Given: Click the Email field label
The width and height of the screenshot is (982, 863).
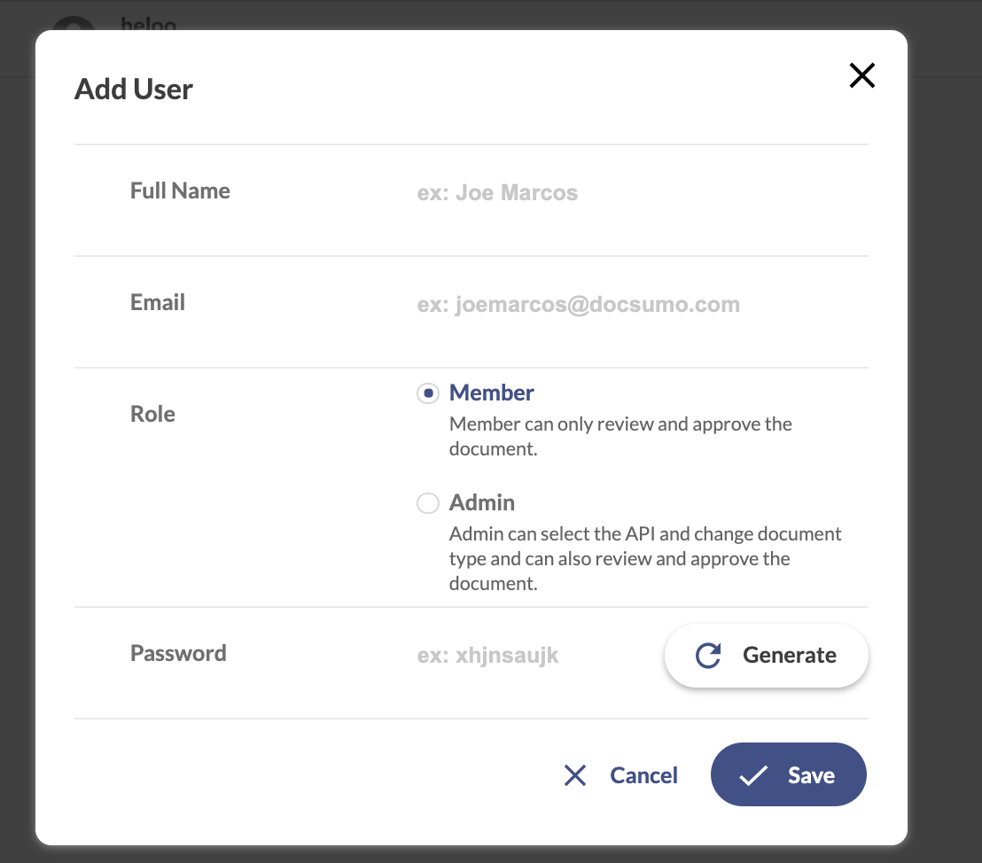Looking at the screenshot, I should pyautogui.click(x=158, y=302).
